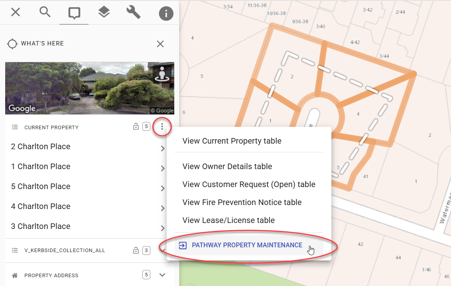The height and width of the screenshot is (286, 451).
Task: Close the What's Here panel
Action: (160, 44)
